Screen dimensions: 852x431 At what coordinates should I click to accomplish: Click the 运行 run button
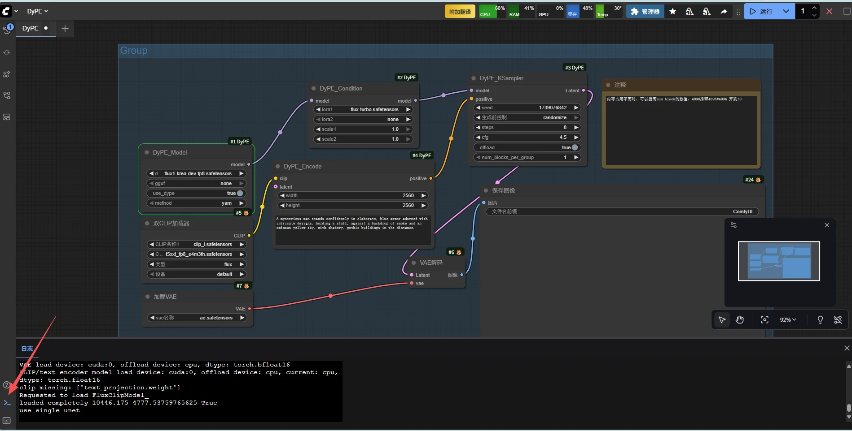pos(762,12)
